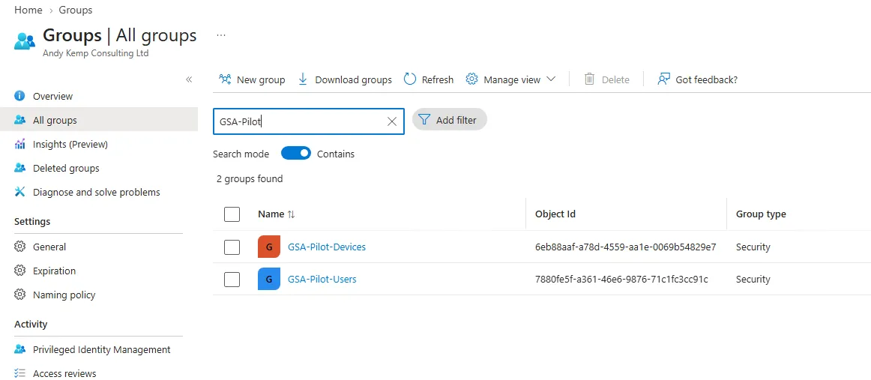The image size is (871, 380).
Task: Click the Diagnose and solve problems wrench icon
Action: click(20, 192)
